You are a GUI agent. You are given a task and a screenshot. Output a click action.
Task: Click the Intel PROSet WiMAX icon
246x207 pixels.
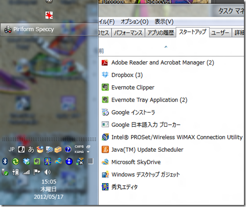point(105,137)
